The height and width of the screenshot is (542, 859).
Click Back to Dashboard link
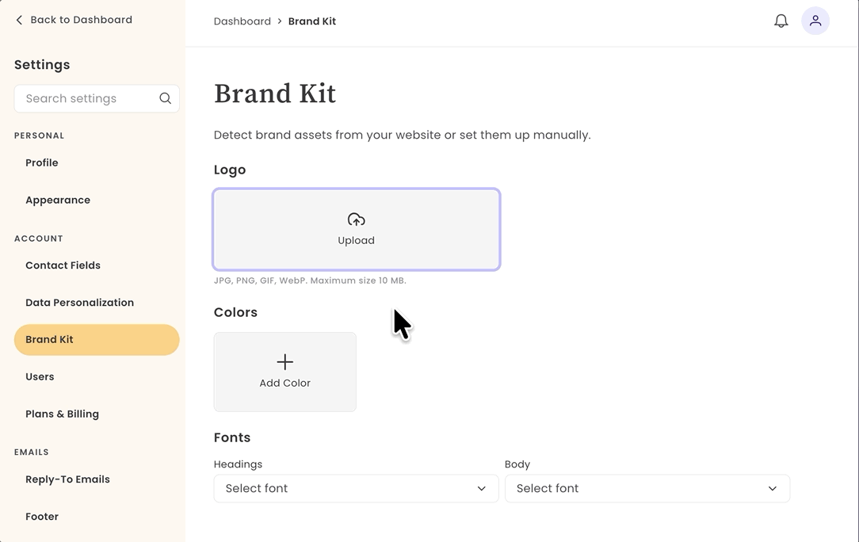74,20
